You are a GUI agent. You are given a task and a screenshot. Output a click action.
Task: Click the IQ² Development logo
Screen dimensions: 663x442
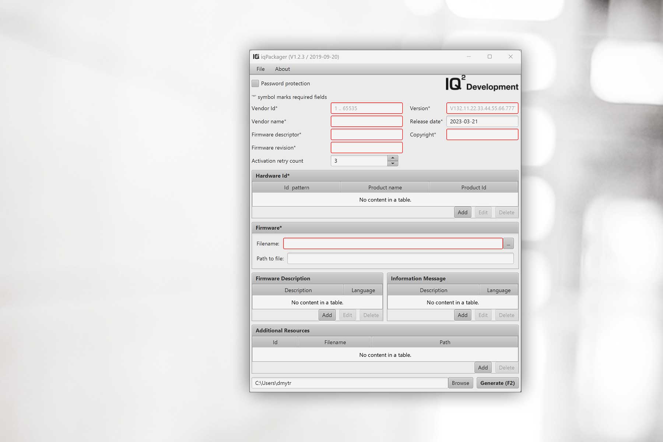pos(481,84)
